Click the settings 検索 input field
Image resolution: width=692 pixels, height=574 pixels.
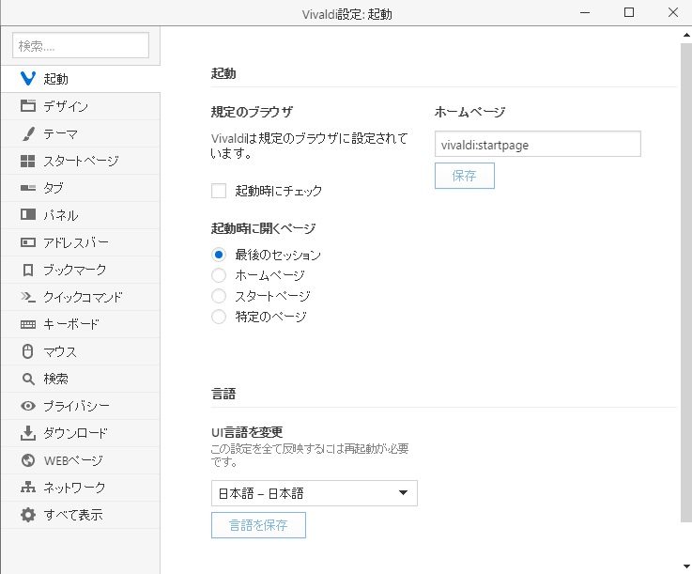(x=81, y=45)
